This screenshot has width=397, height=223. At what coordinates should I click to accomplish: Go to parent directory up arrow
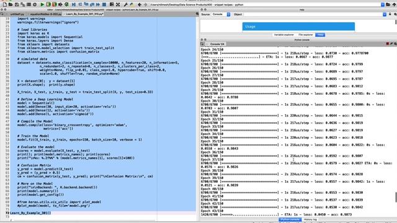coord(394,4)
